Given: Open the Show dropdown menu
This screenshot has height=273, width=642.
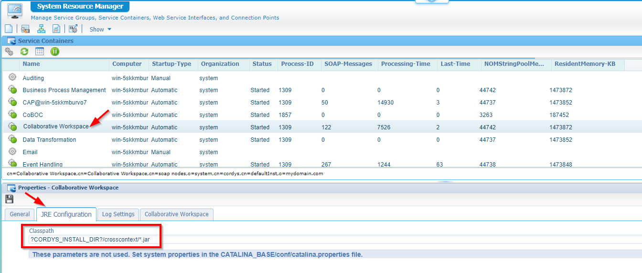Looking at the screenshot, I should coord(100,30).
